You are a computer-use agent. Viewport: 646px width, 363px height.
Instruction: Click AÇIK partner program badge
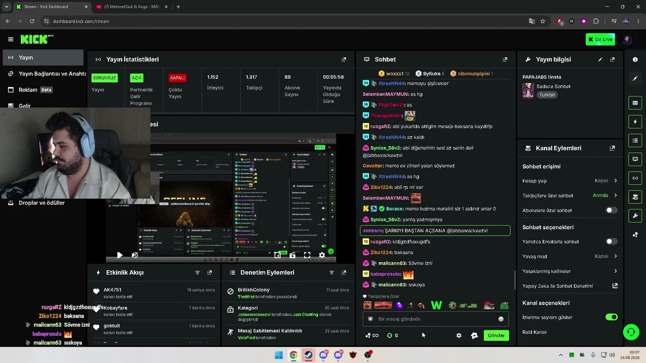(137, 78)
